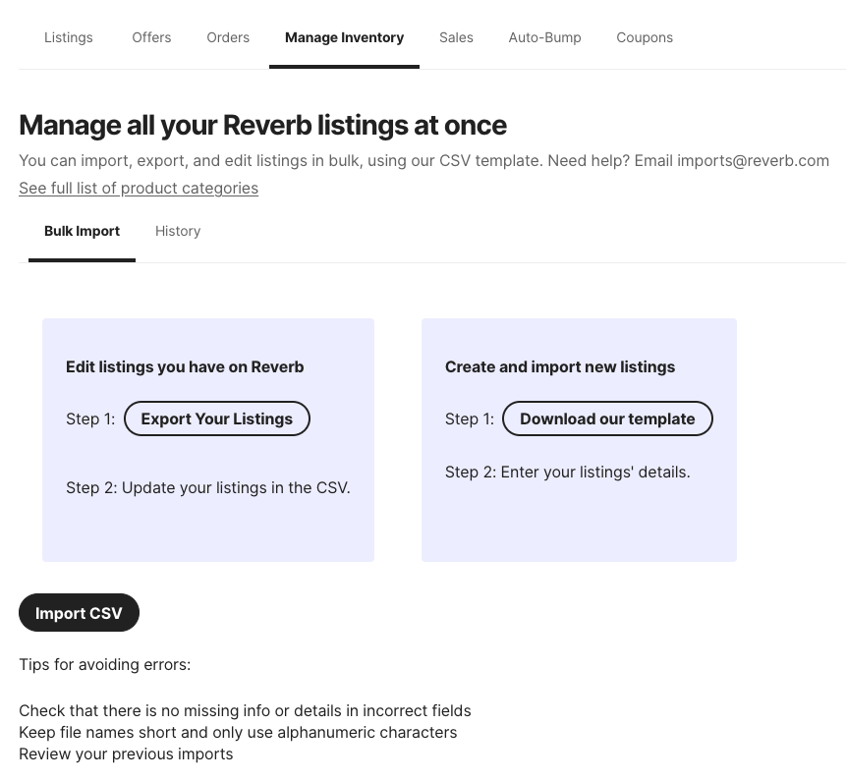Click the Export Your Listings button
Viewport: 846px width, 781px height.
click(217, 418)
